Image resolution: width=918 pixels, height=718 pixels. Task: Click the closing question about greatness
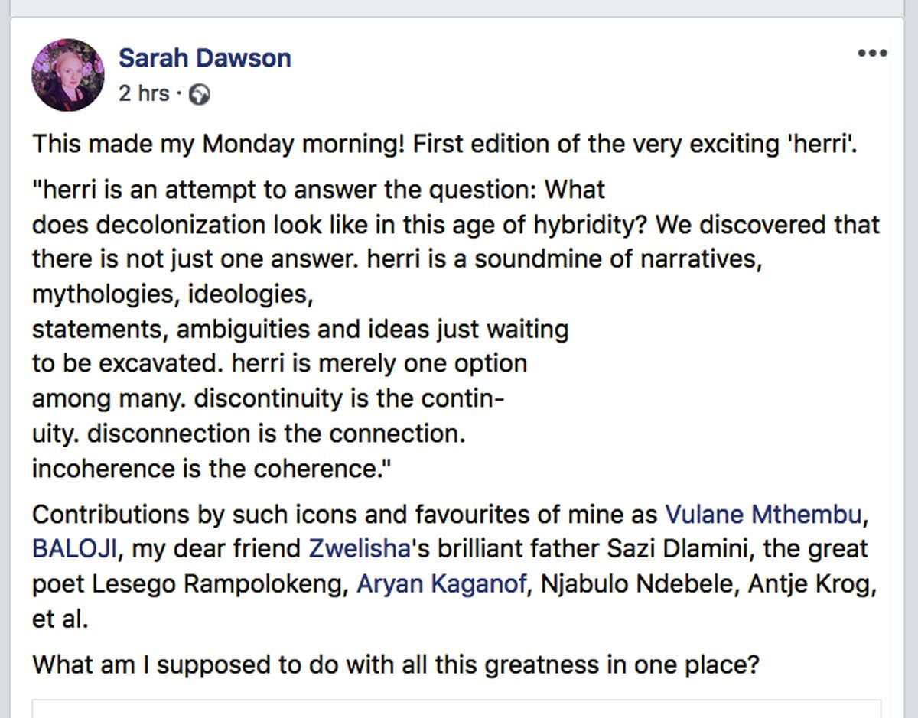click(396, 664)
